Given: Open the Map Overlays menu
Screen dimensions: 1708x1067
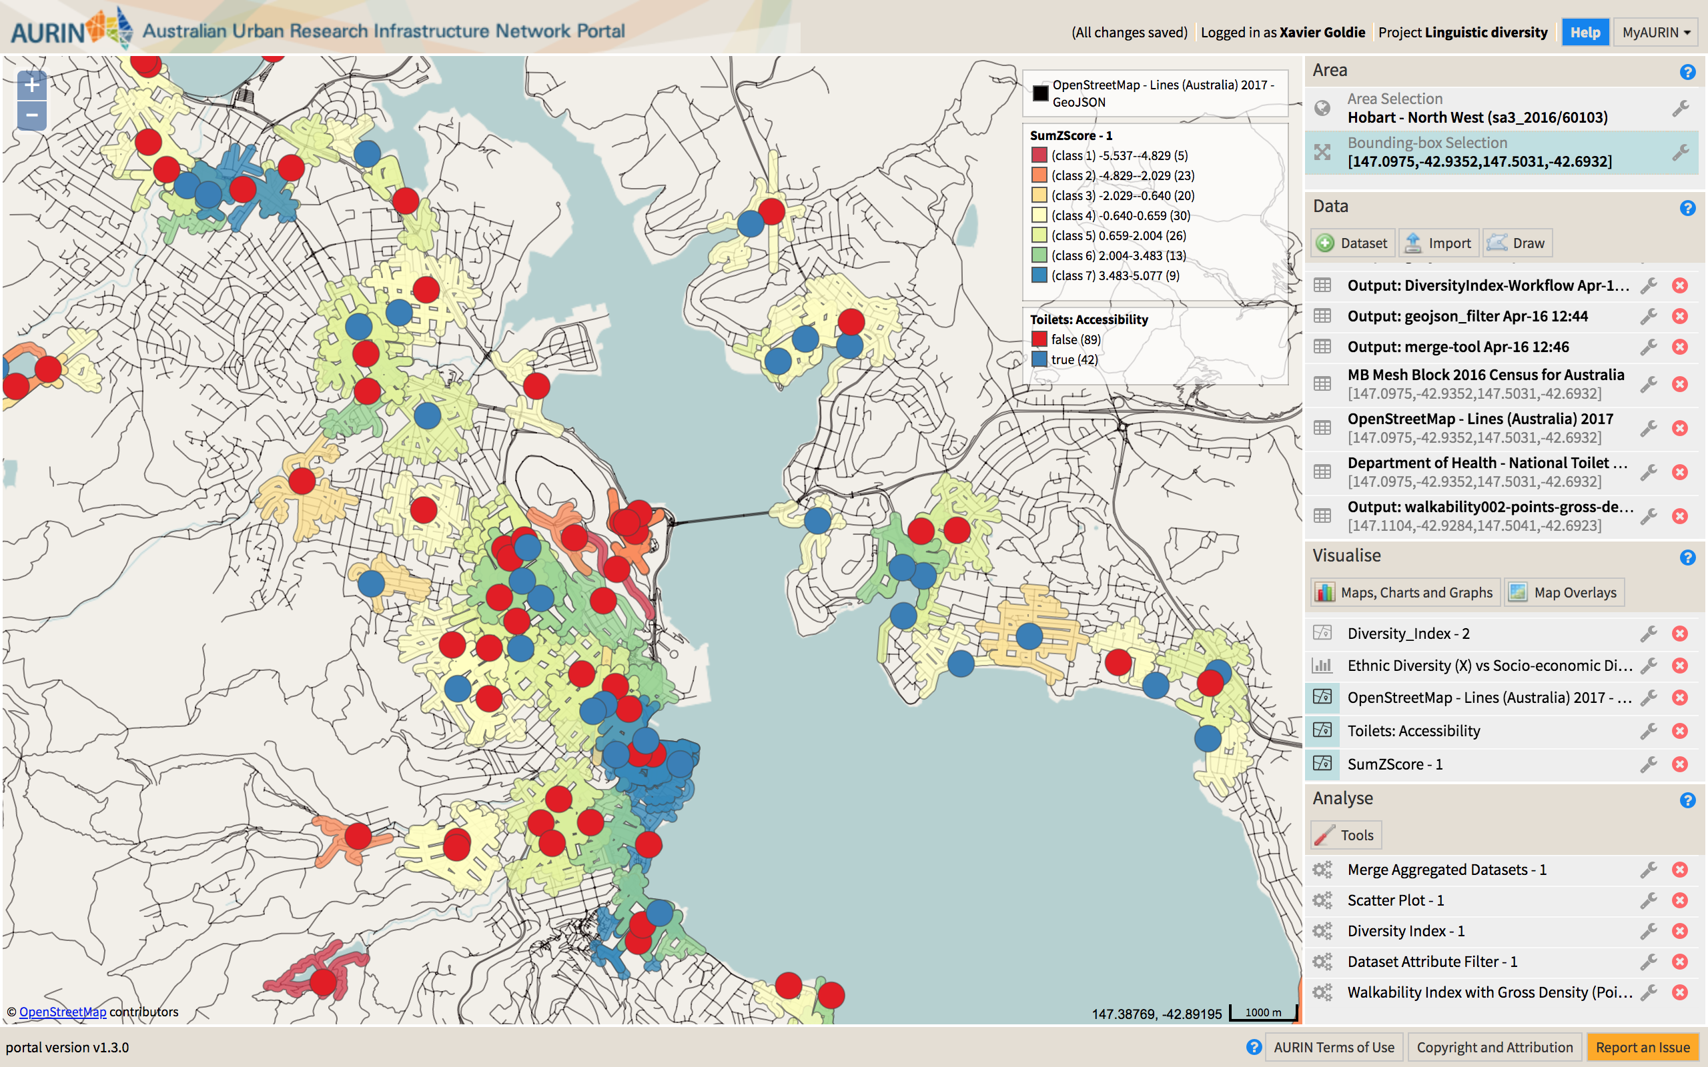Looking at the screenshot, I should (x=1564, y=593).
